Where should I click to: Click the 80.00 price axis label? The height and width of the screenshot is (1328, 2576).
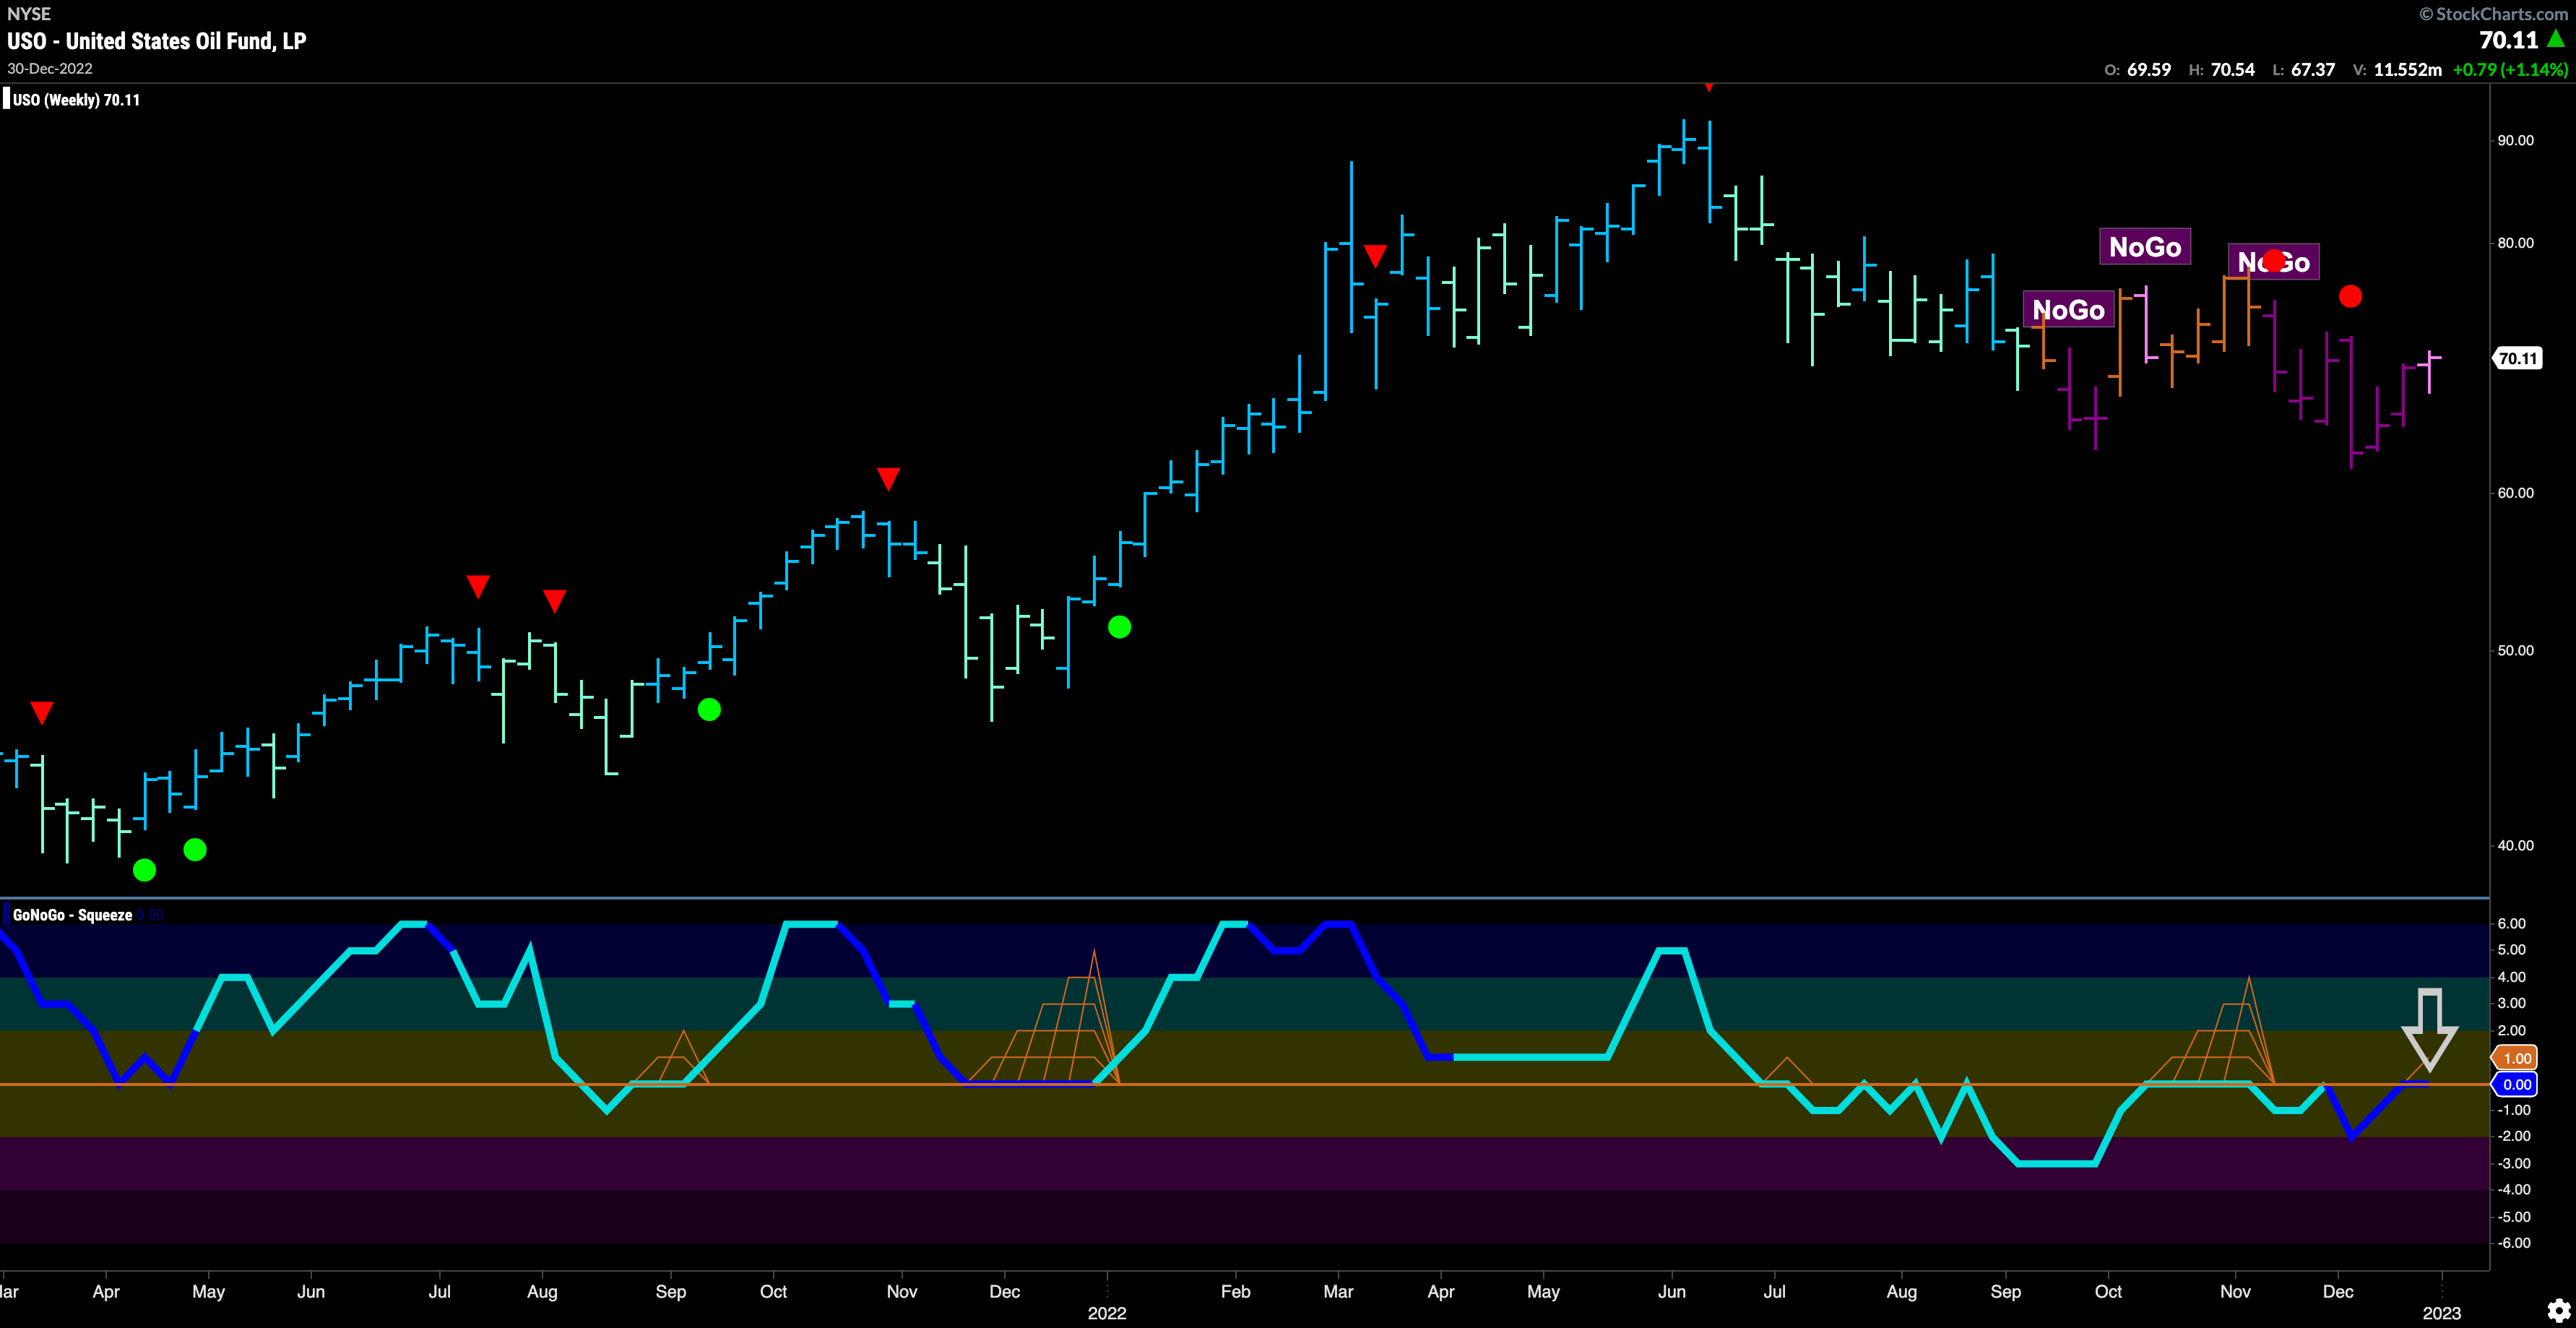[2515, 243]
